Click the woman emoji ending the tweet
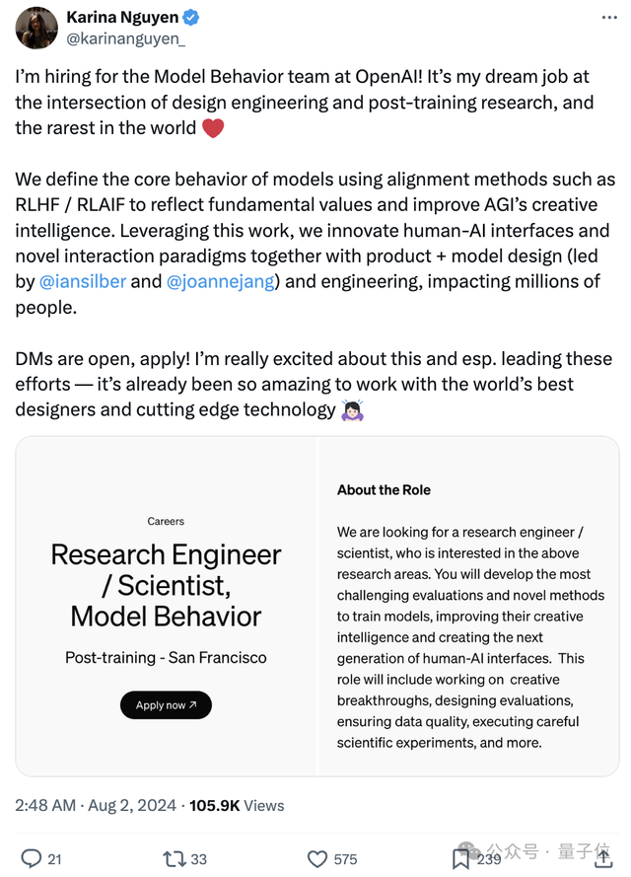631x877 pixels. click(352, 409)
